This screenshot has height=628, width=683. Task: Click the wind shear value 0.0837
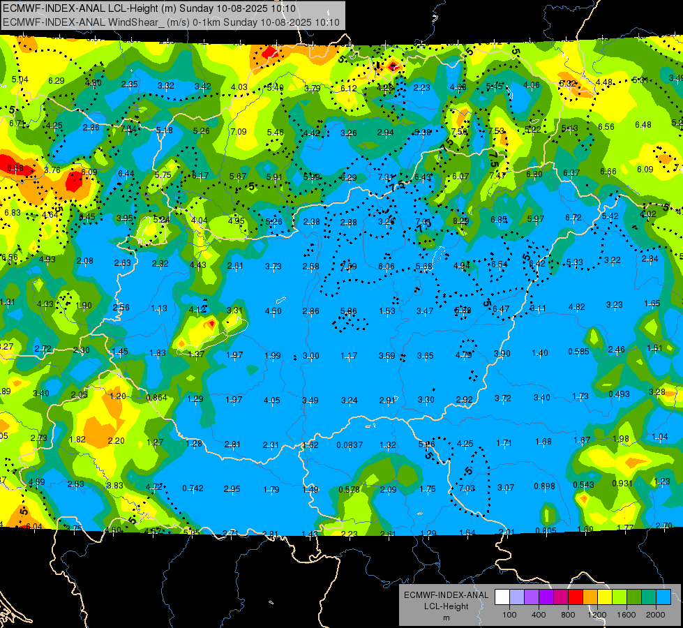coord(350,445)
